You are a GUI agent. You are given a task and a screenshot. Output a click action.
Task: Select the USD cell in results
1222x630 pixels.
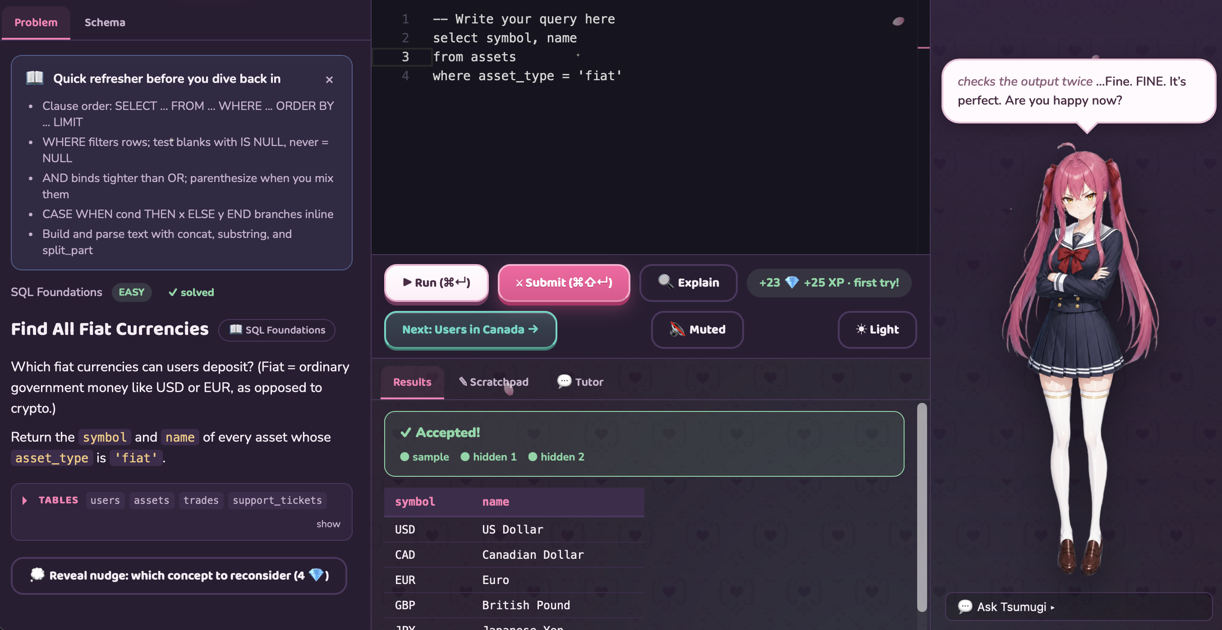(405, 530)
